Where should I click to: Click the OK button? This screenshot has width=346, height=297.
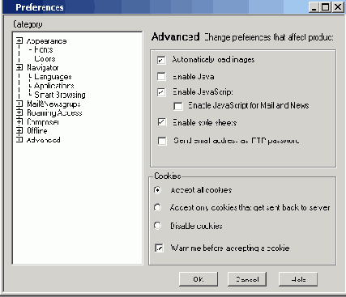(199, 279)
